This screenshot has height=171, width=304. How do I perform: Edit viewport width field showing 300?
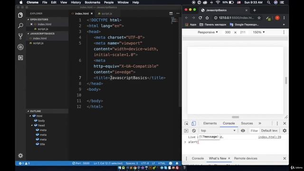coord(228,32)
